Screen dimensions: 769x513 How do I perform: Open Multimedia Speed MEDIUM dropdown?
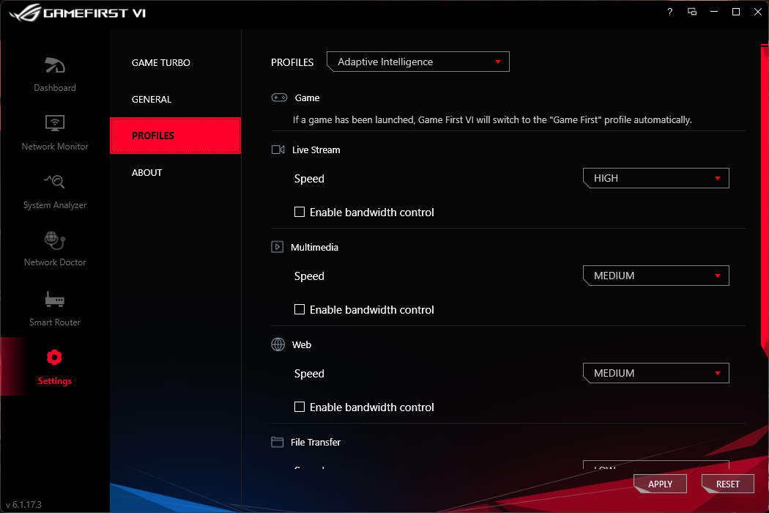click(x=655, y=276)
